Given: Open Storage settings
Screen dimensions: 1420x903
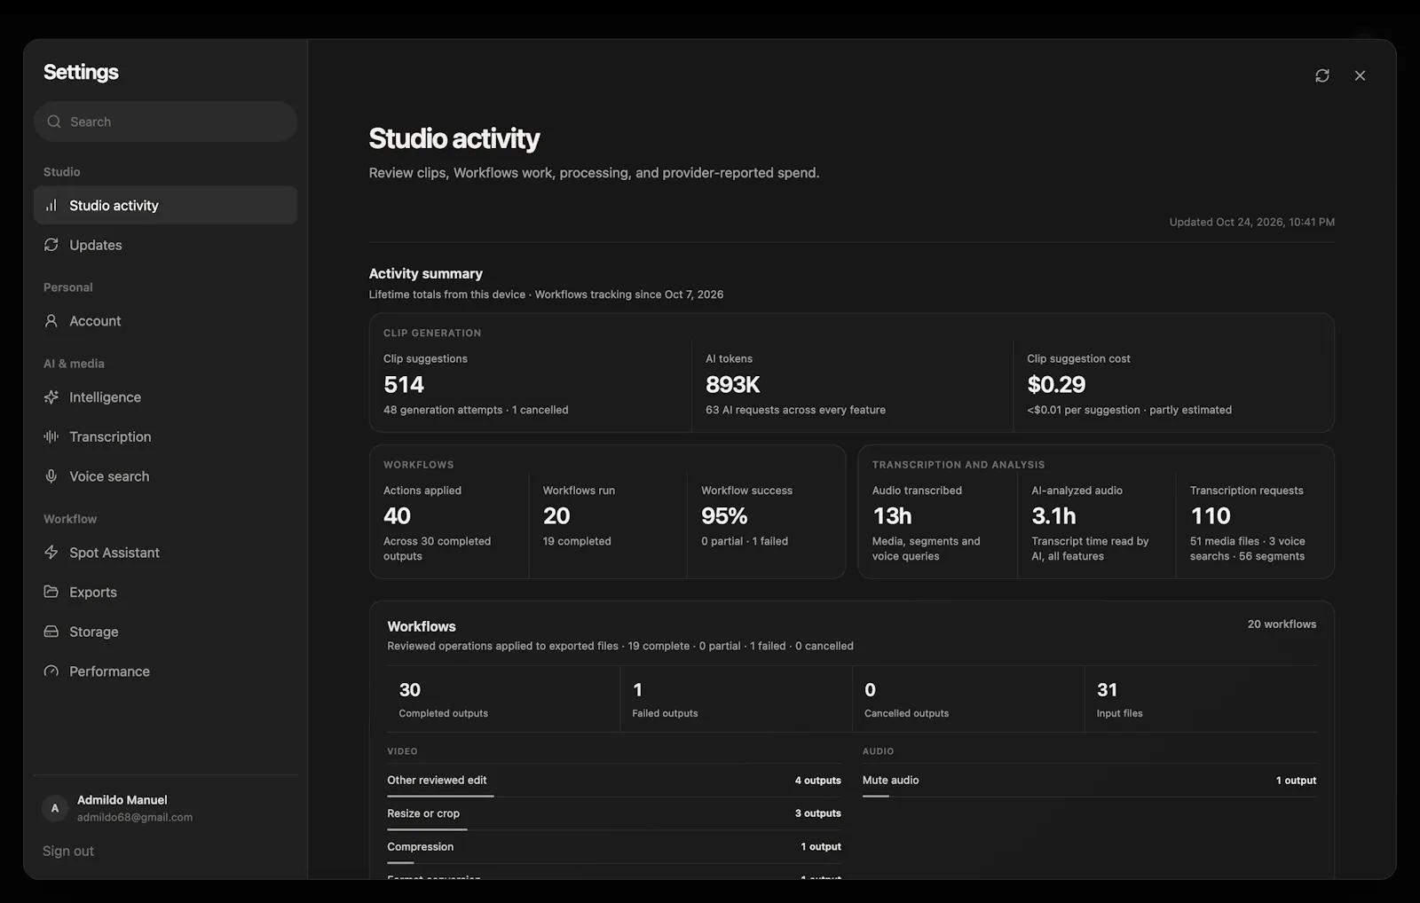Looking at the screenshot, I should tap(165, 632).
